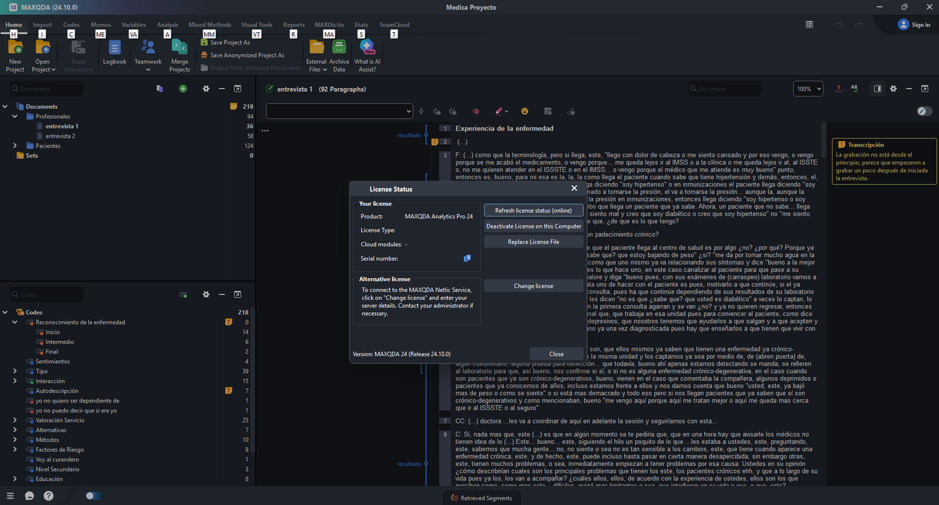
Task: Select the Factores de Riesgo code
Action: [60, 449]
